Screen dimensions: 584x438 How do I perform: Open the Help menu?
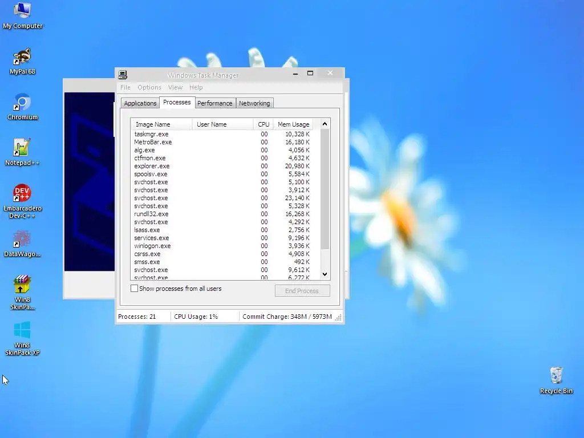[196, 87]
